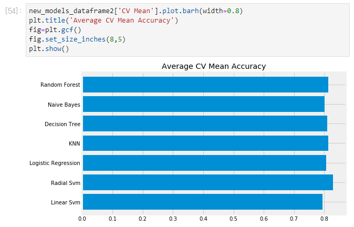
Task: Click inside the code cell editor
Action: click(x=188, y=30)
